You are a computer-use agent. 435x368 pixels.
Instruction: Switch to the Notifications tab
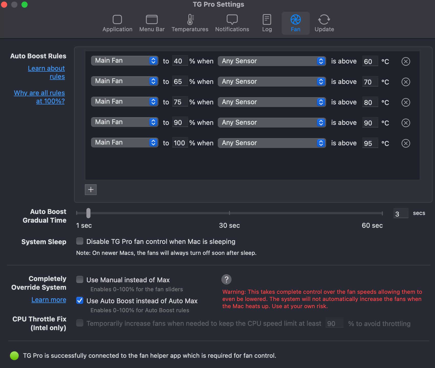(x=232, y=23)
